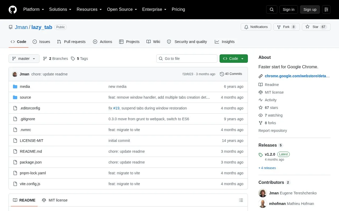Expand the Open Source menu
The width and height of the screenshot is (339, 211).
[122, 9]
